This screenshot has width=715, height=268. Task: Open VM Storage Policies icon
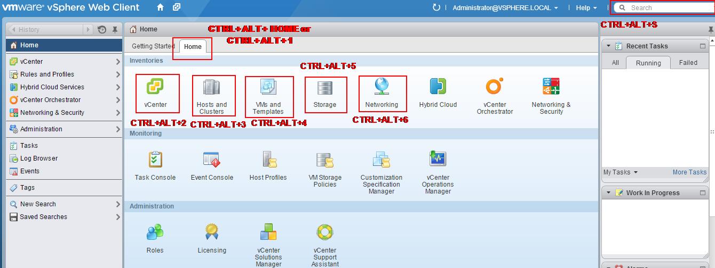[325, 160]
